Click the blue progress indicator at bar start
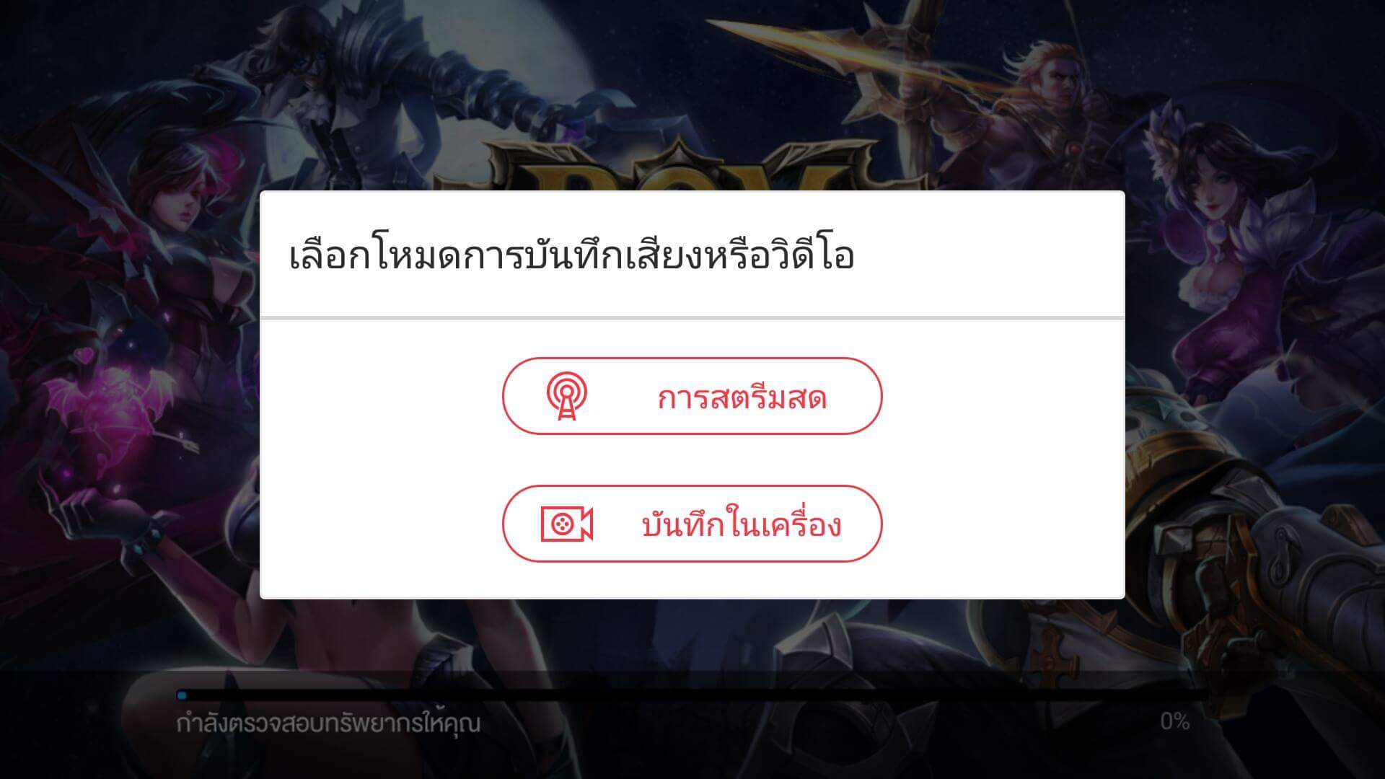1385x779 pixels. point(182,695)
